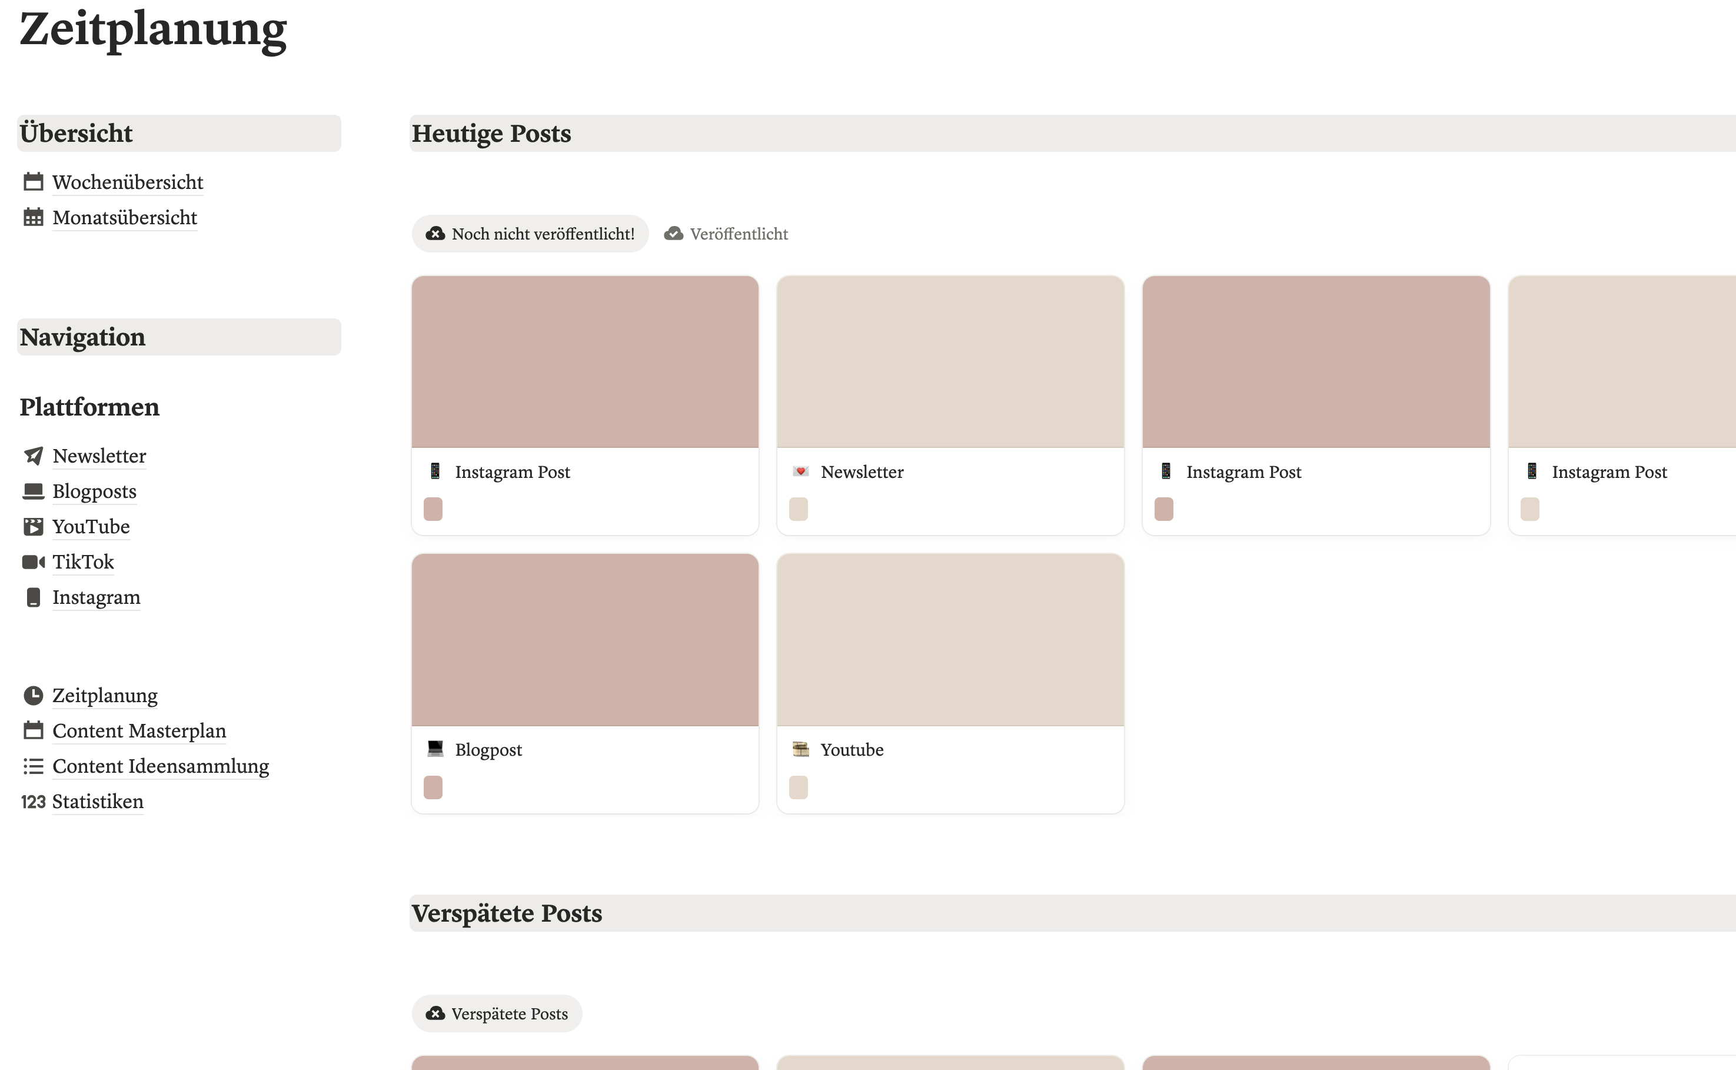
Task: Click the list icon beside Content Ideensammlung
Action: [33, 766]
